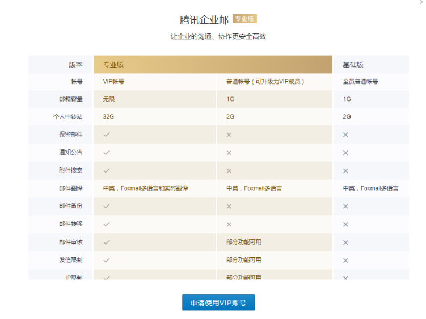Viewport: 426px width, 319px height.
Task: Click the × in 邮件审核 row, 基础版 column
Action: pos(345,242)
